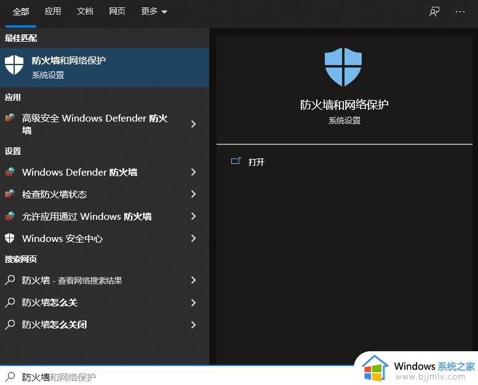
Task: Click the shield icon in best match
Action: tap(14, 65)
